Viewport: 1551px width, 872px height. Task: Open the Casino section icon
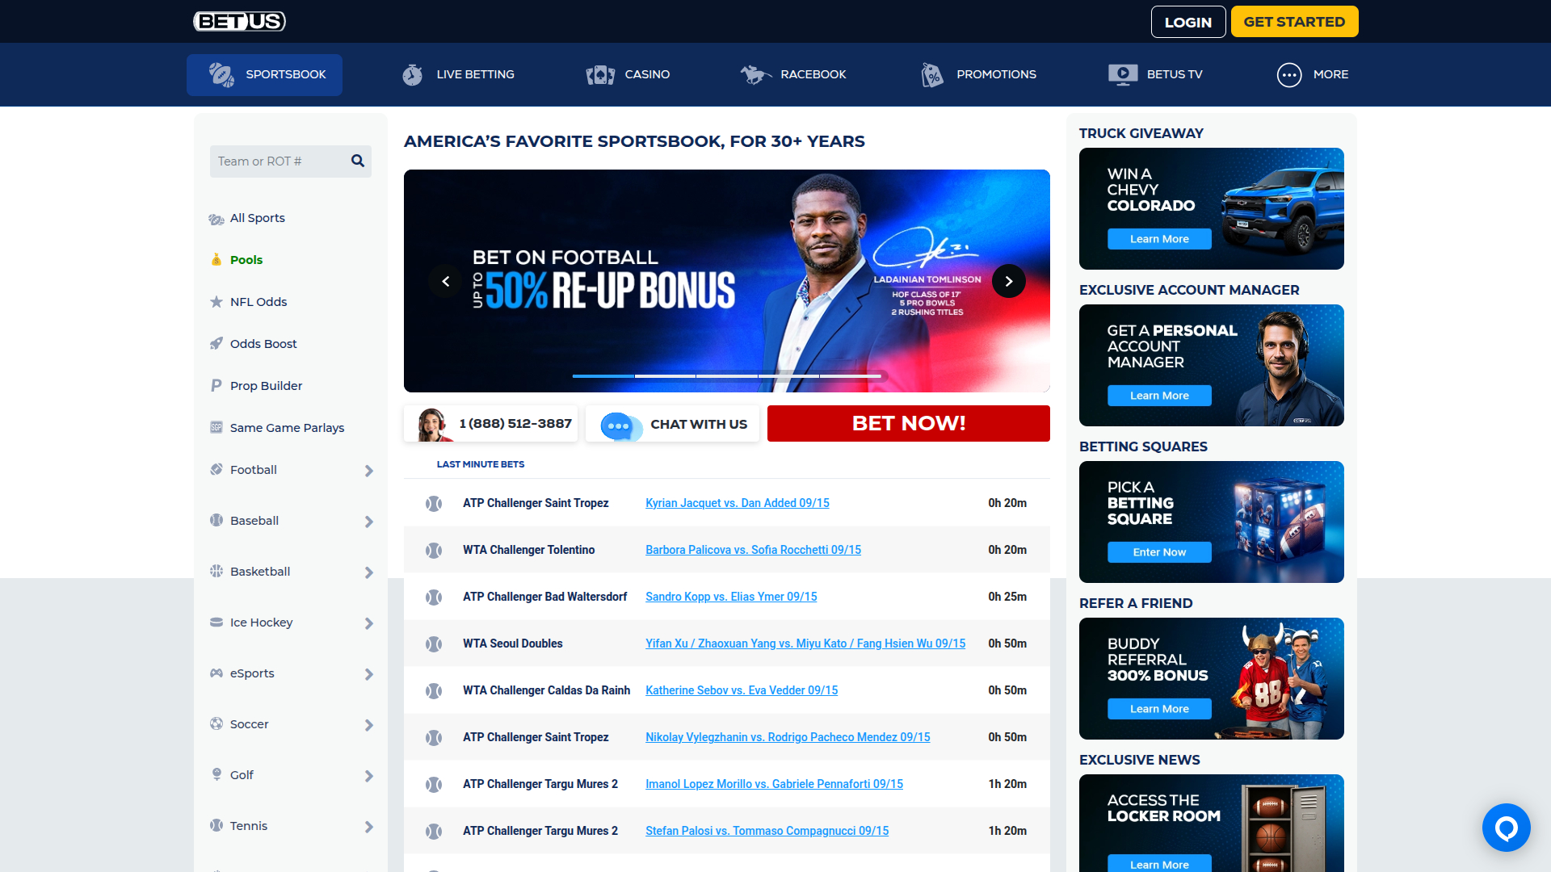tap(599, 74)
